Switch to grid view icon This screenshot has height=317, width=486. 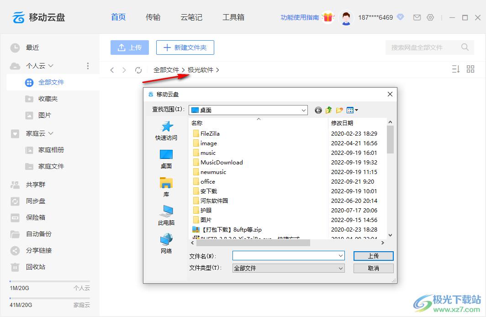click(470, 69)
